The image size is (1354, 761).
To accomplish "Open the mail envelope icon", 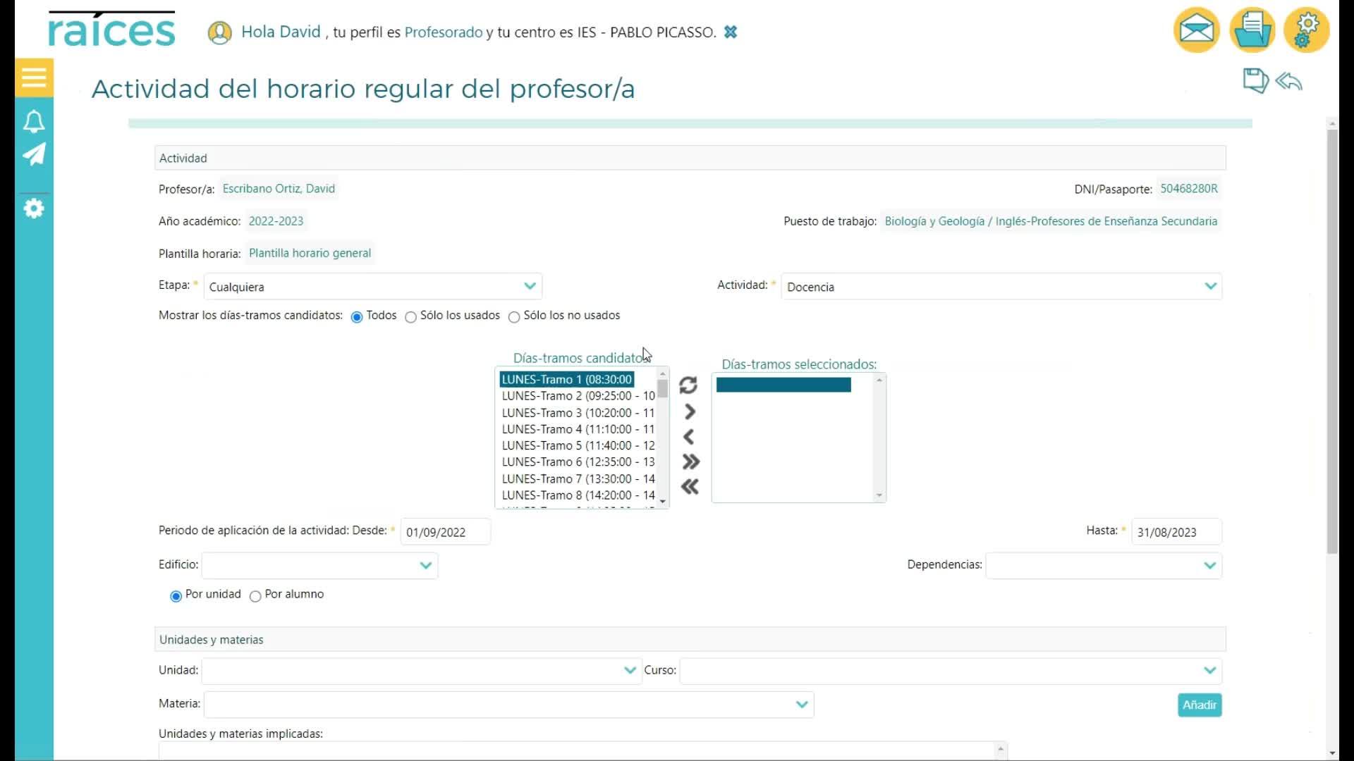I will 1196,31.
